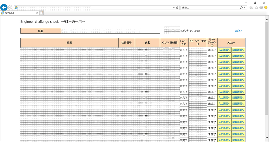
Task: Expand the search provider dropdown arrow
Action: pos(245,8)
